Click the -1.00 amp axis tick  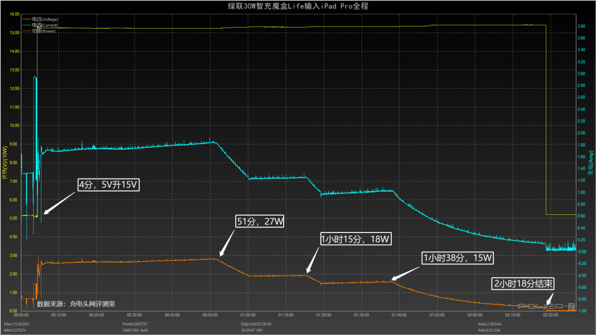(582, 311)
